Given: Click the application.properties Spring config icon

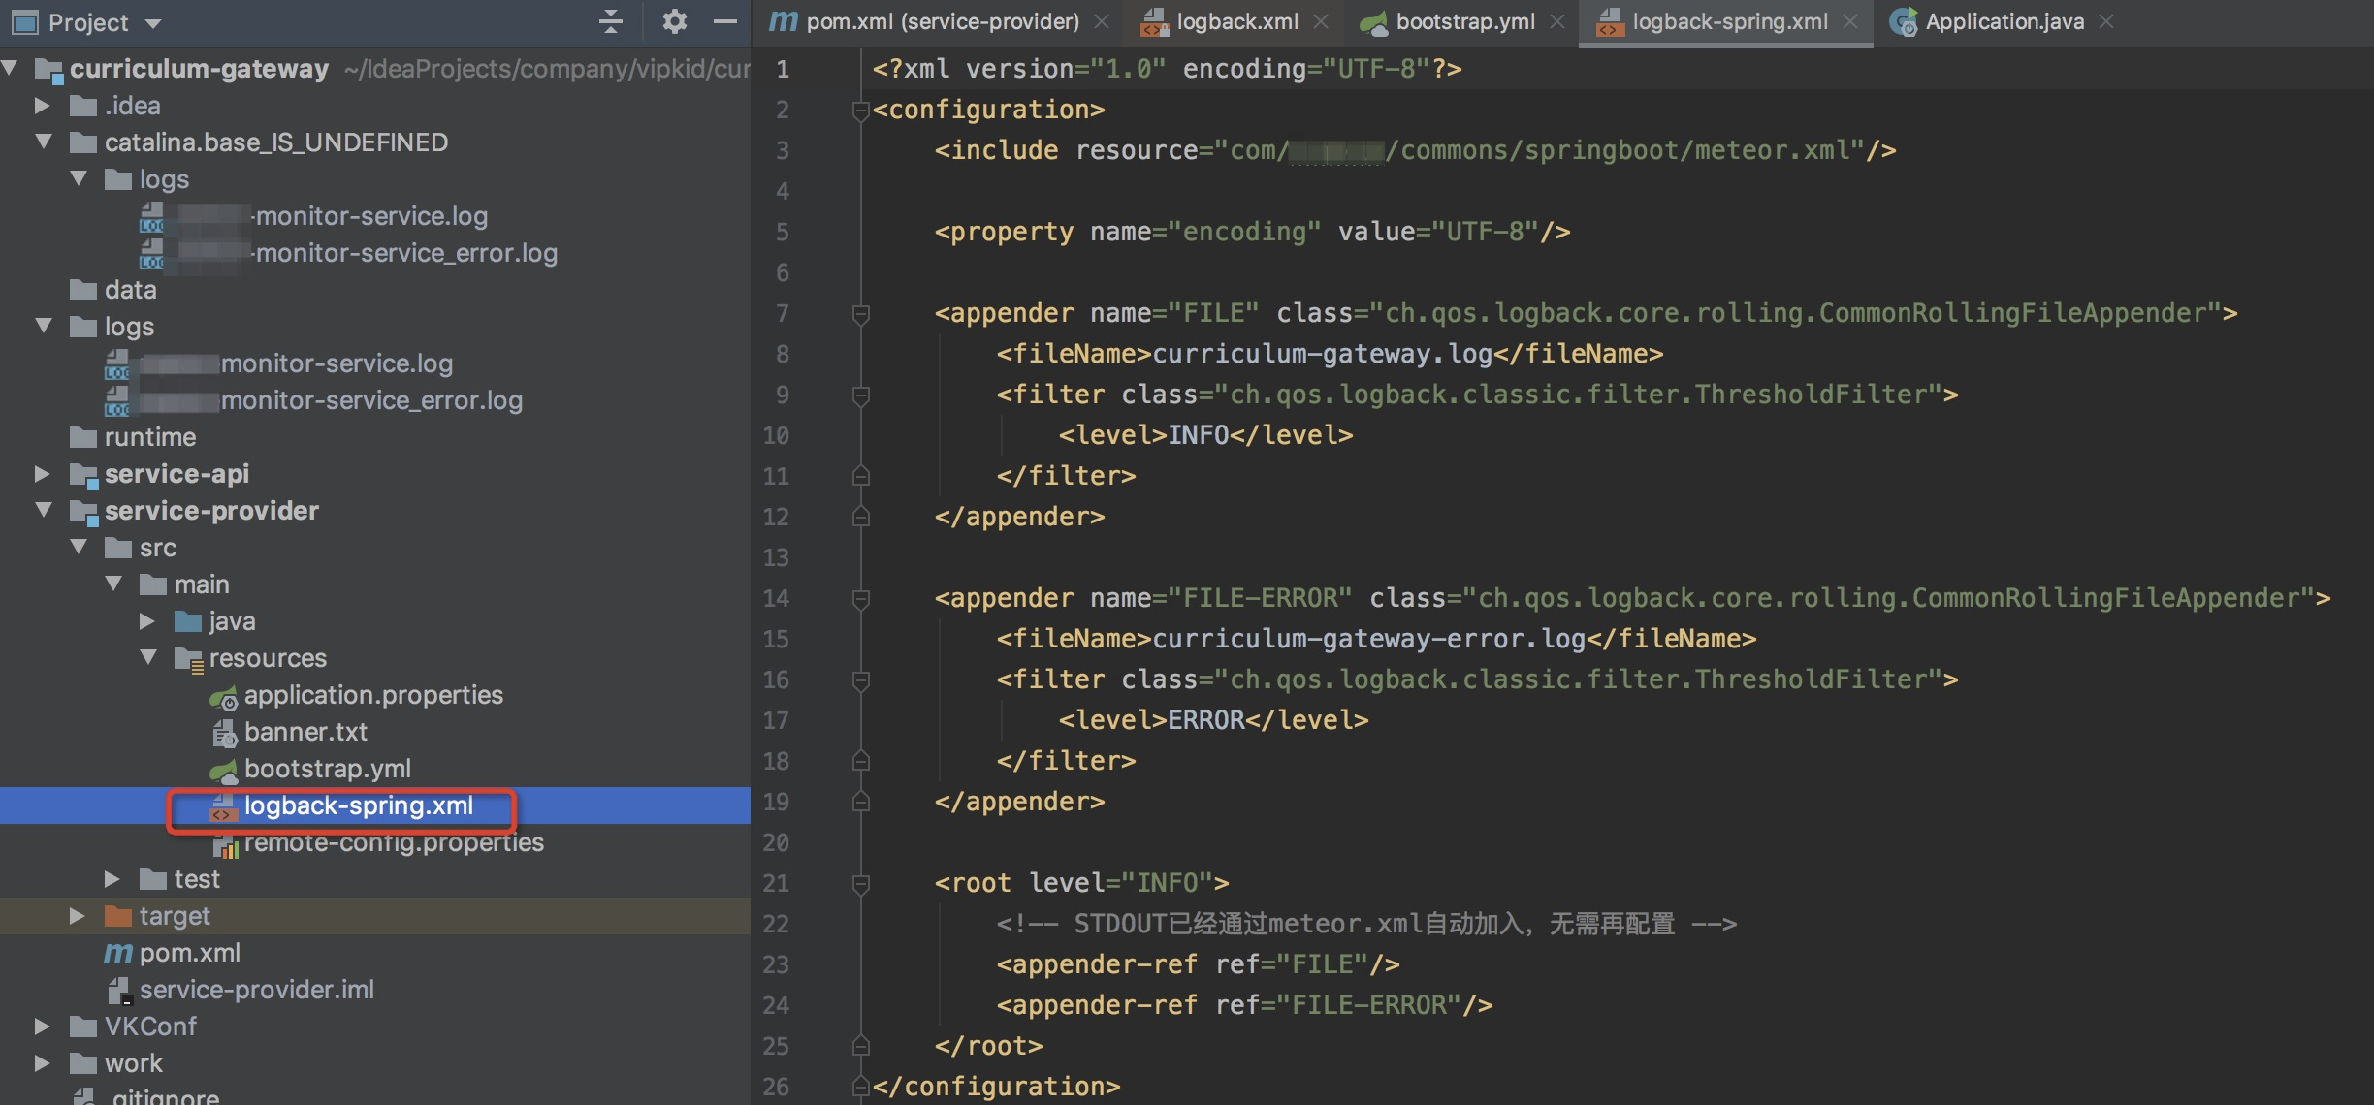Looking at the screenshot, I should coord(224,696).
